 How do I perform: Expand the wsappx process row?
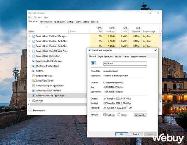29,100
